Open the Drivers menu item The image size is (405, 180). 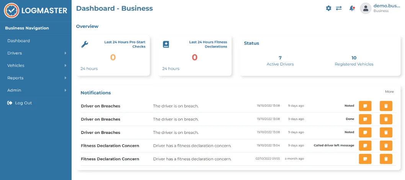pos(15,53)
